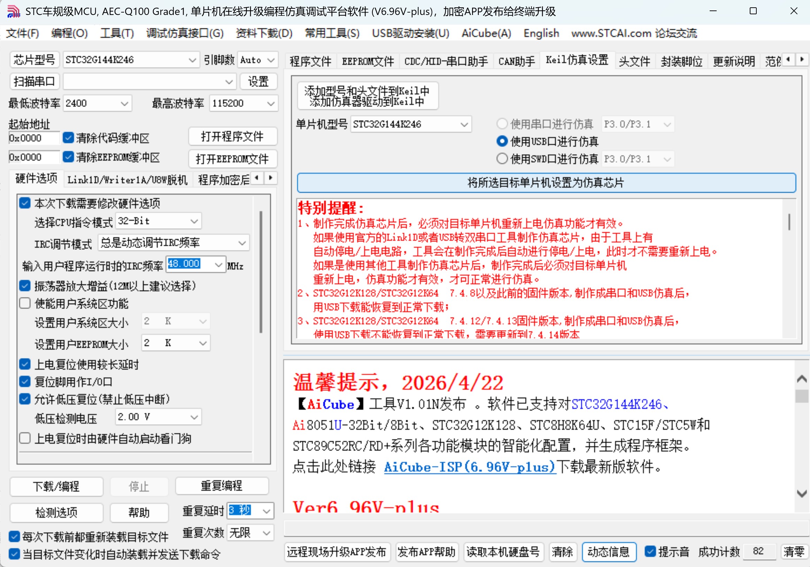Uncheck 本次下载需要修改硬件选项
Screen dimensions: 810x567
(25, 203)
